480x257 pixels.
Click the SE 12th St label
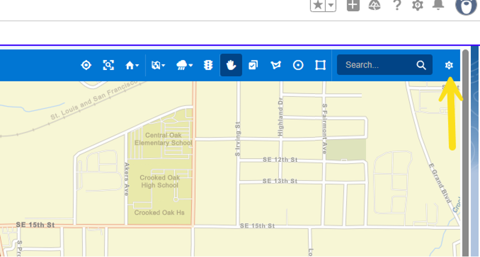pos(280,160)
